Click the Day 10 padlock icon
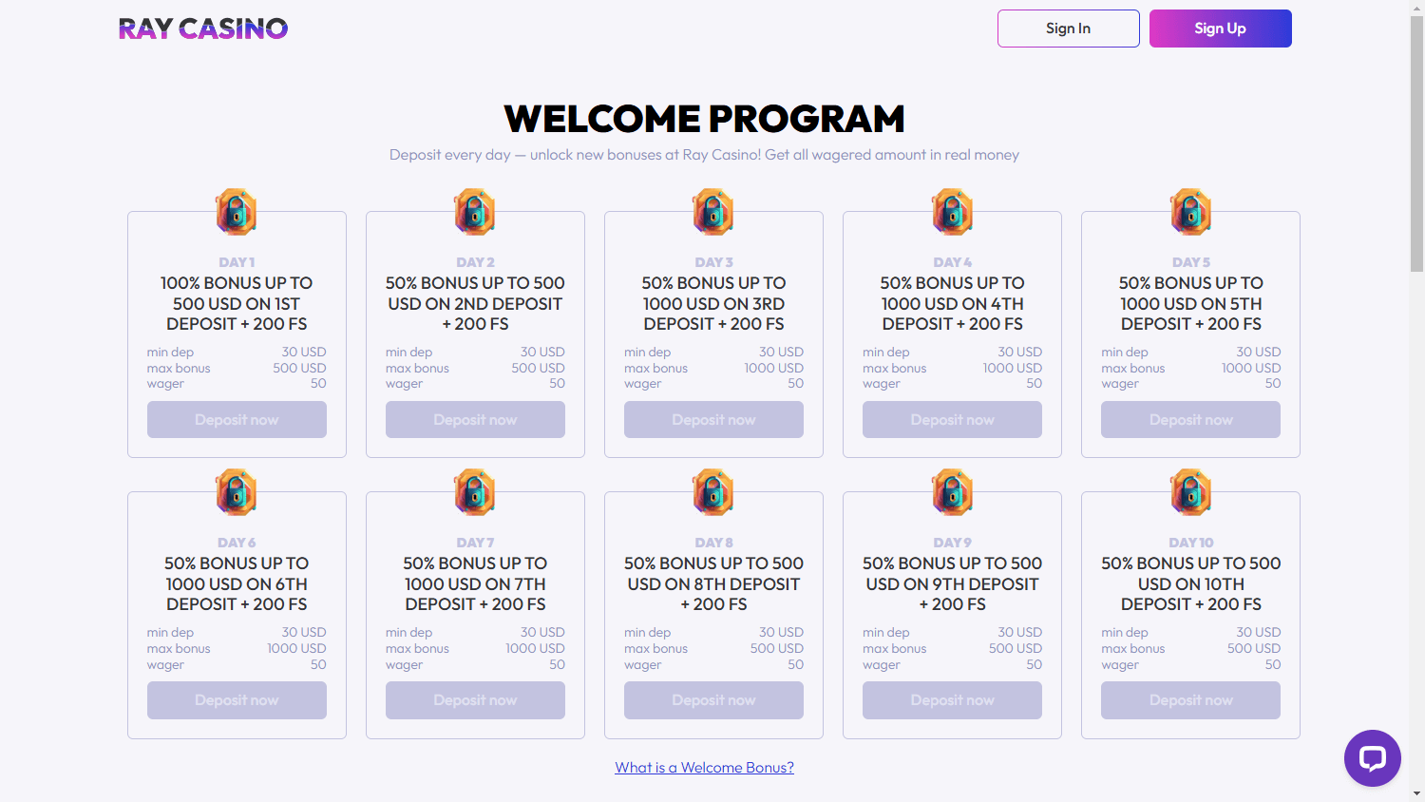 pos(1190,492)
